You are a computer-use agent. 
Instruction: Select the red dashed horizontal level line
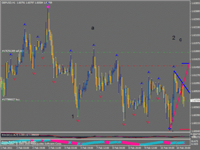[95, 66]
